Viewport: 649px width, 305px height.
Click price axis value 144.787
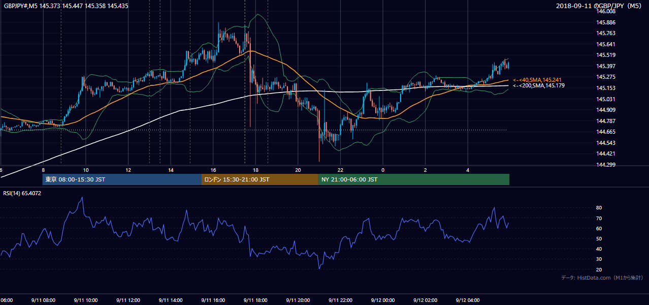point(606,121)
